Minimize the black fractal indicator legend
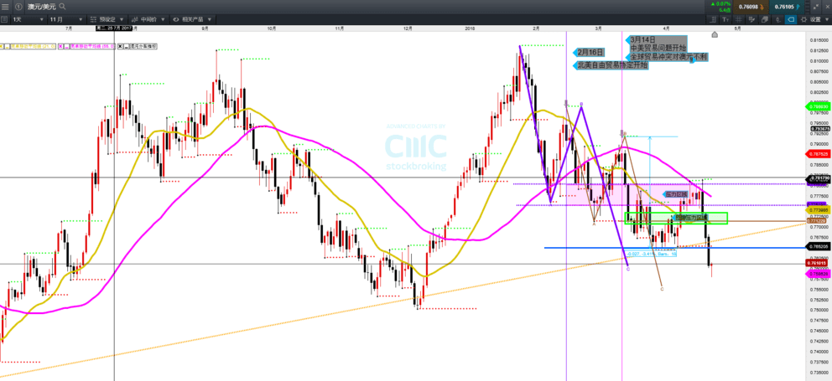Viewport: 832px width, 381px height. click(x=127, y=47)
